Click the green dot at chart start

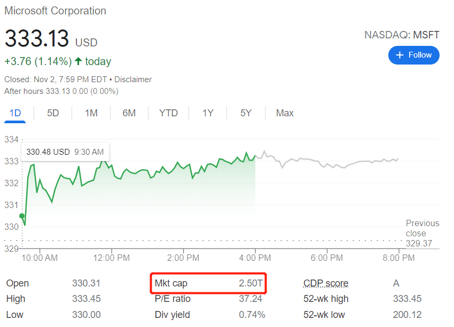(x=22, y=216)
